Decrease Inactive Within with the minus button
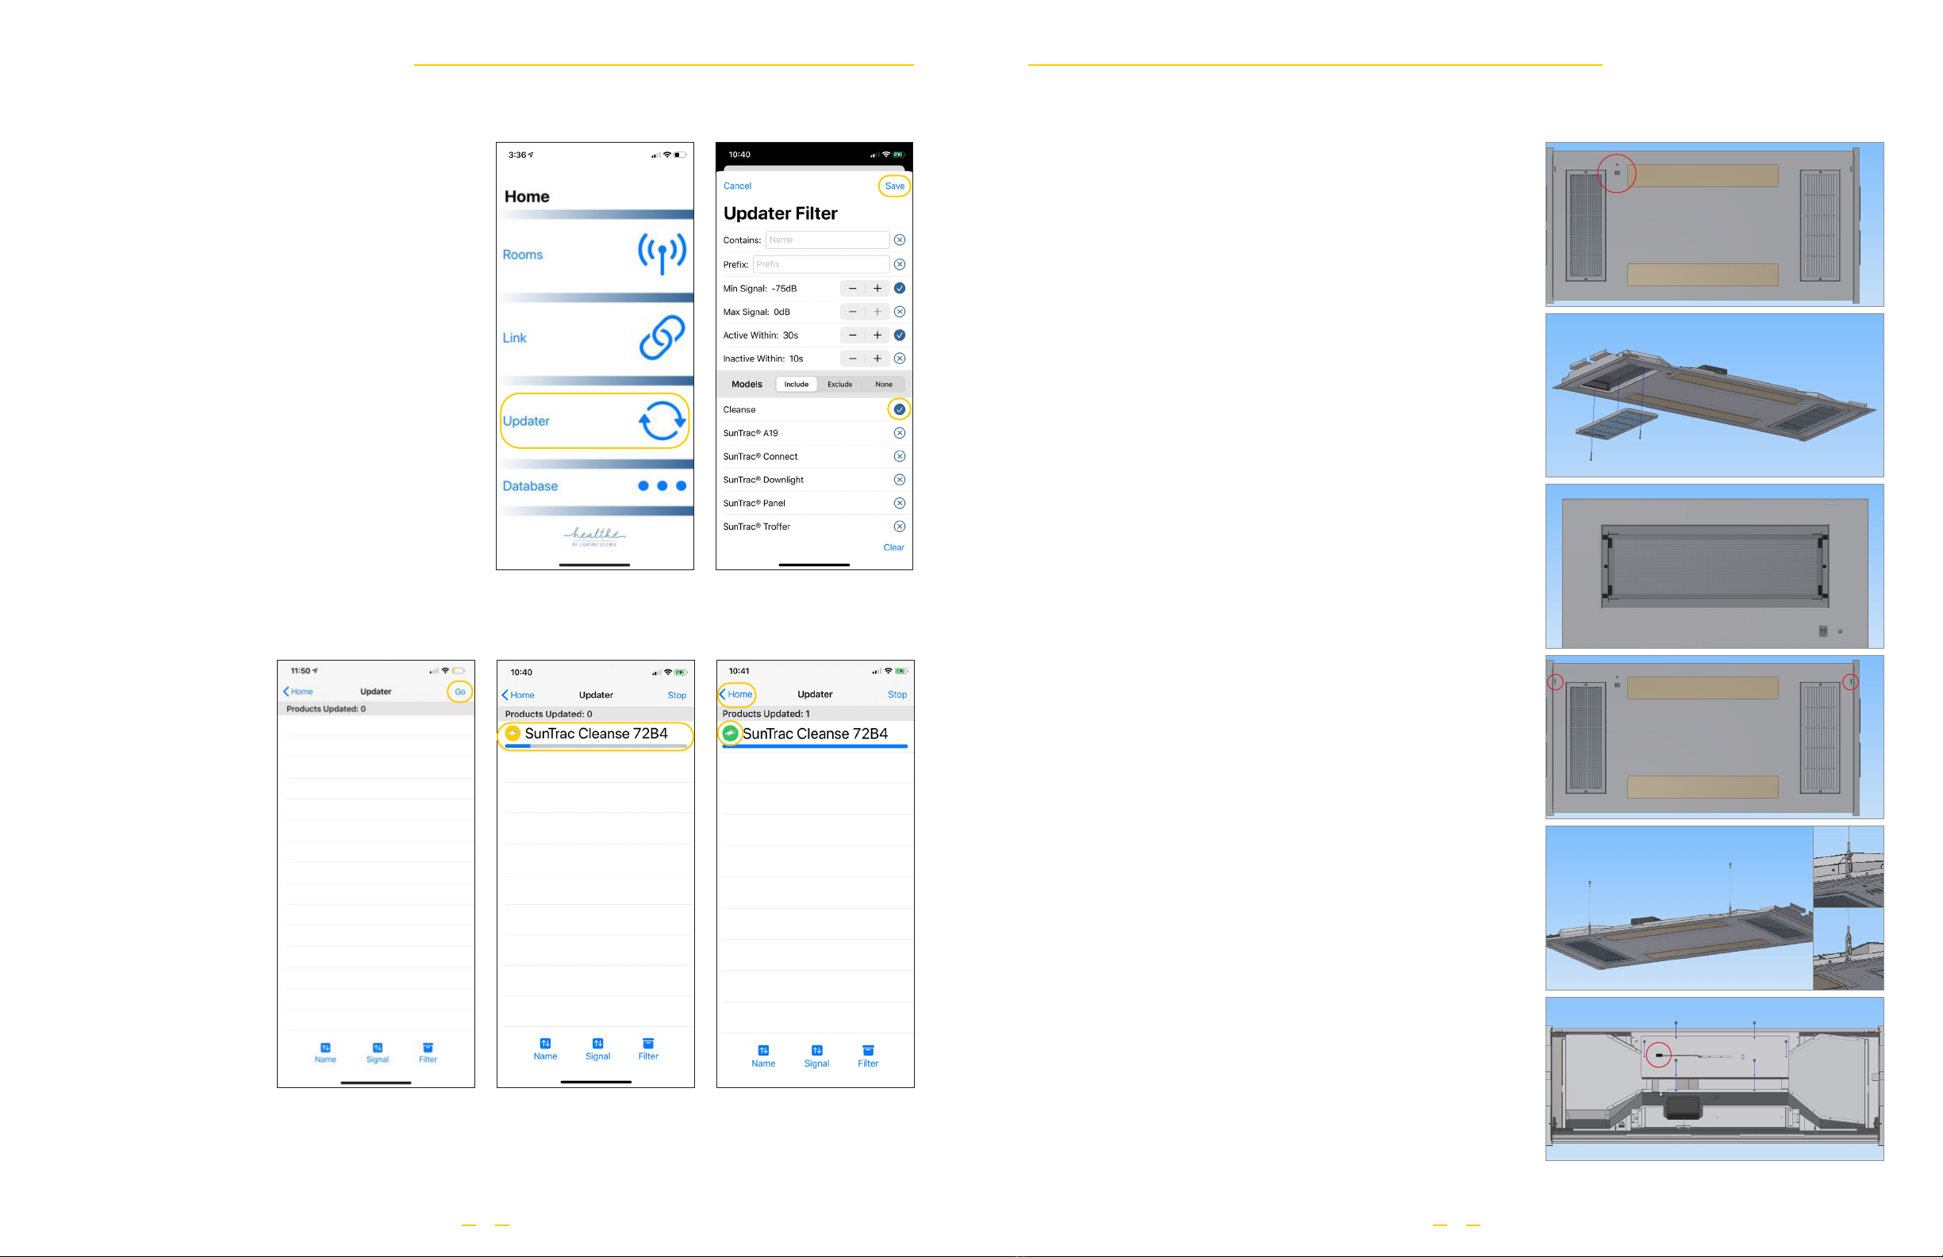The height and width of the screenshot is (1257, 1943). point(852,358)
